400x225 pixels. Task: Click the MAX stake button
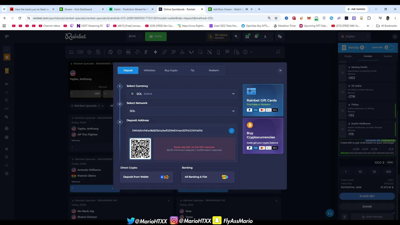pyautogui.click(x=390, y=162)
